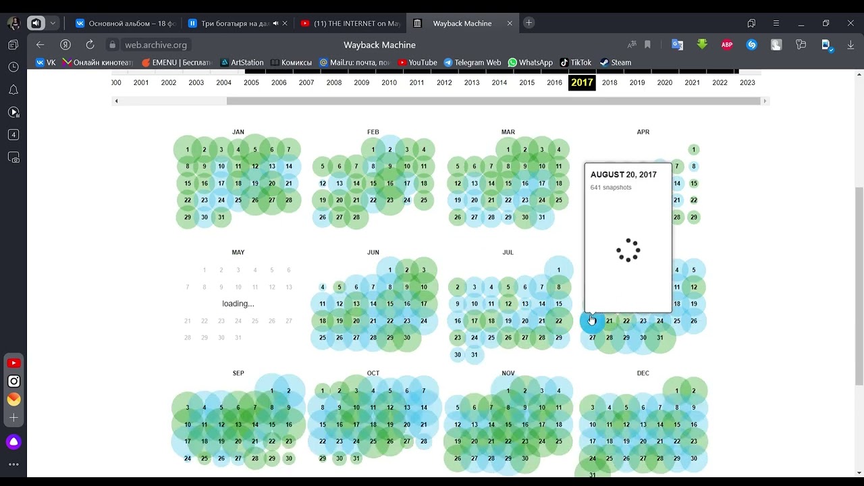
Task: Click the page vertical scrollbar thumb
Action: point(859,286)
